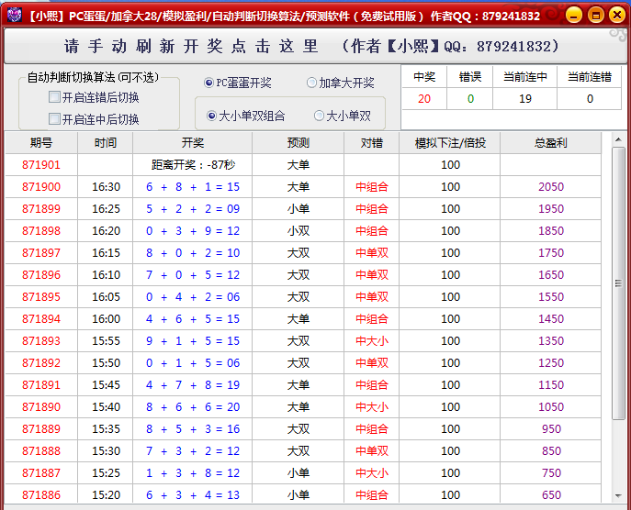
Task: Click the app logo icon in title bar
Action: pyautogui.click(x=13, y=15)
